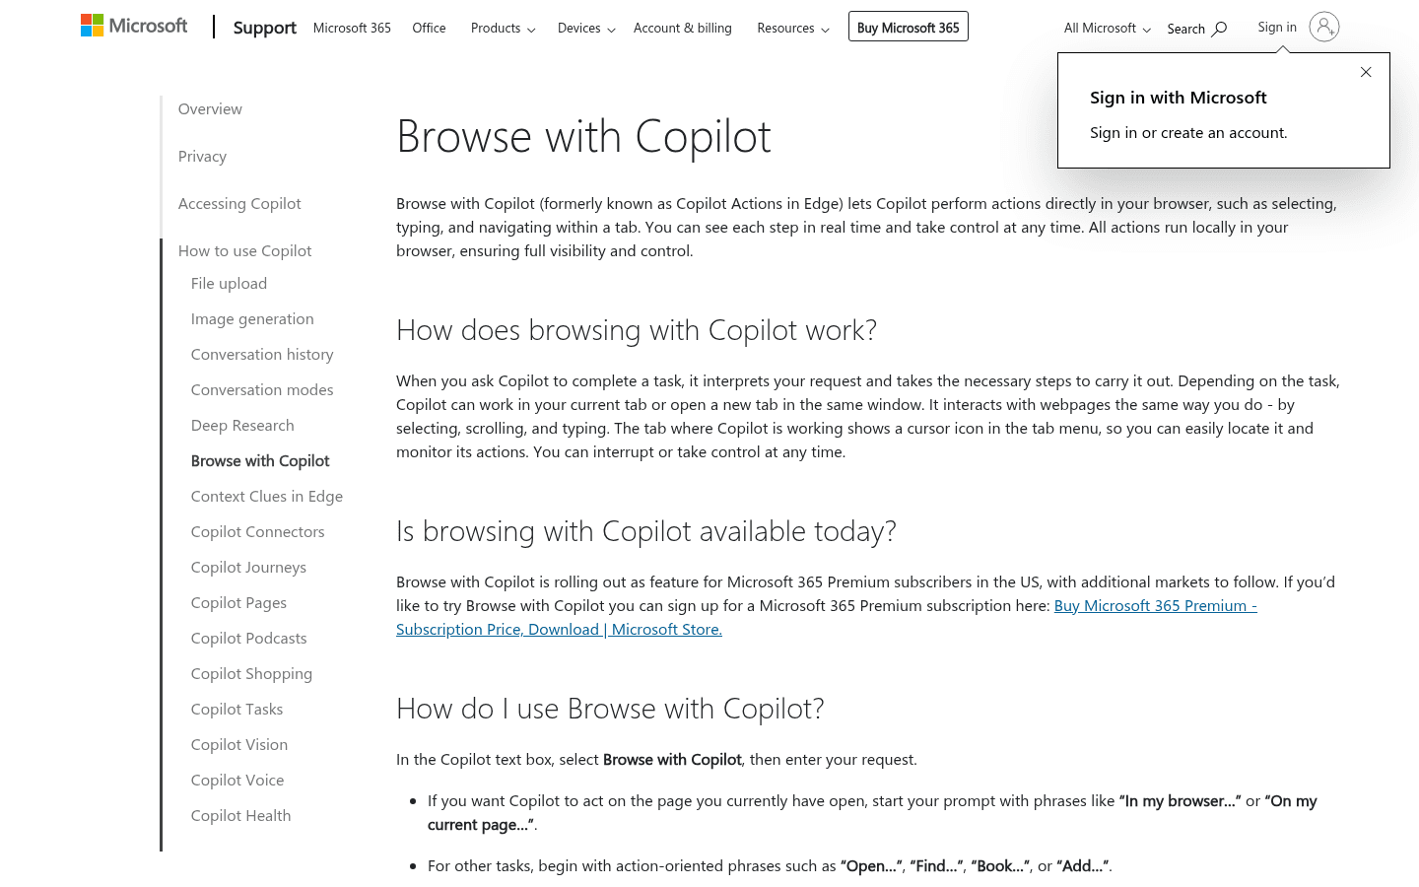Click heading Is browsing with Copilot available today?

click(646, 531)
